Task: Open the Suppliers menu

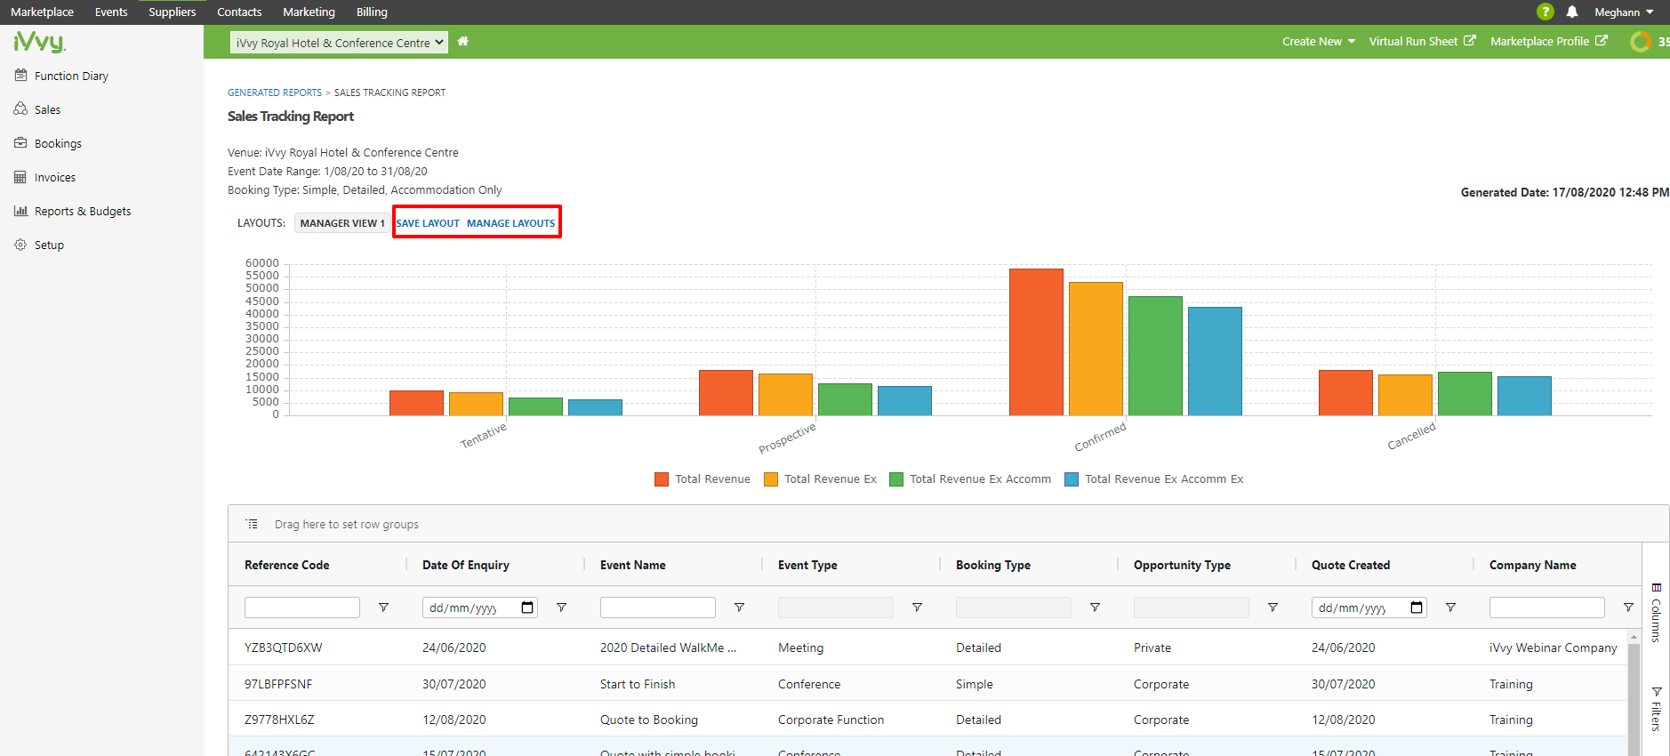Action: coord(172,12)
